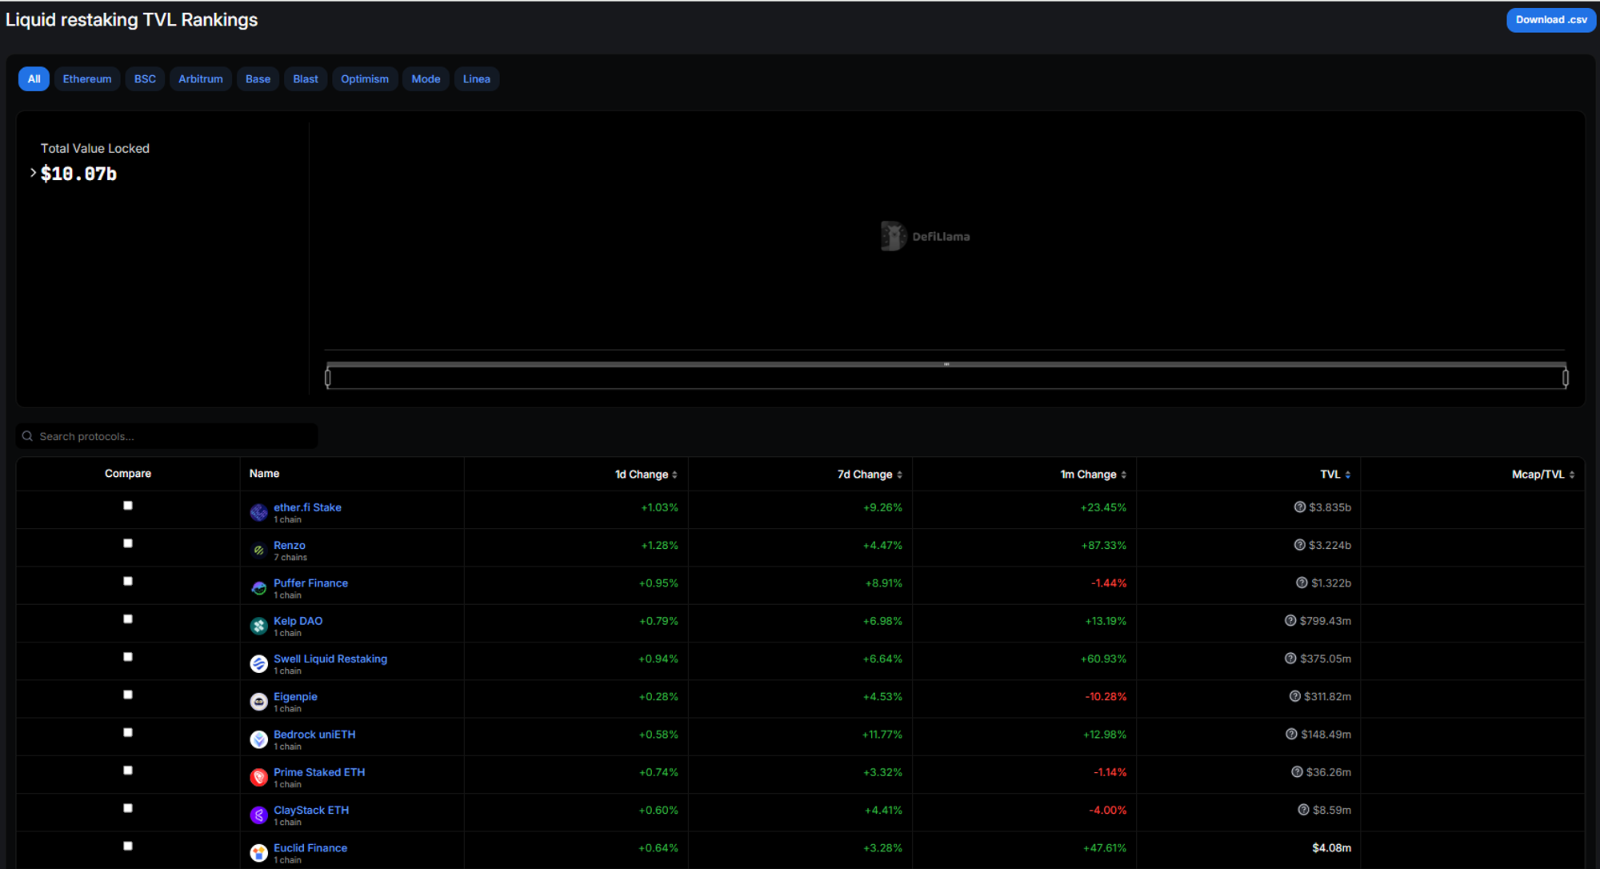The width and height of the screenshot is (1600, 869).
Task: Click the ether.fi Stake protocol logo icon
Action: click(258, 513)
